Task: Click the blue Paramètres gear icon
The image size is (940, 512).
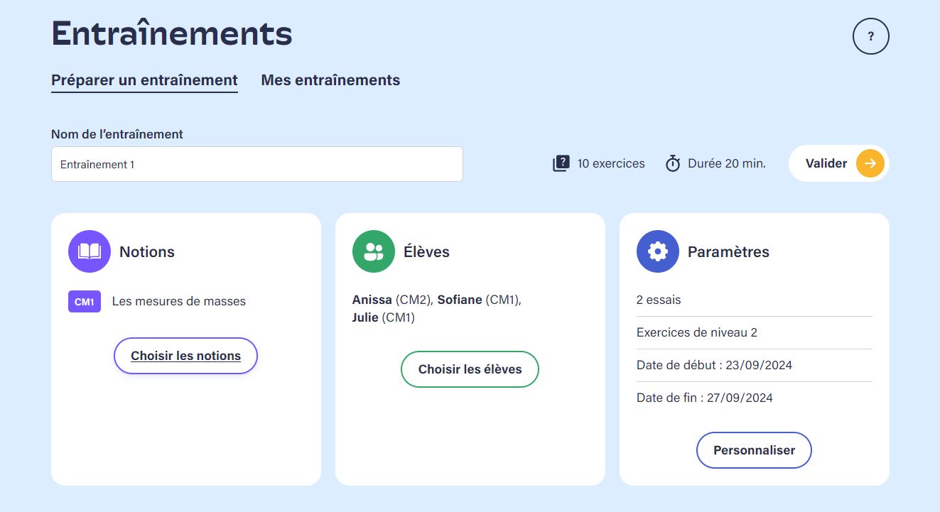Action: click(658, 251)
